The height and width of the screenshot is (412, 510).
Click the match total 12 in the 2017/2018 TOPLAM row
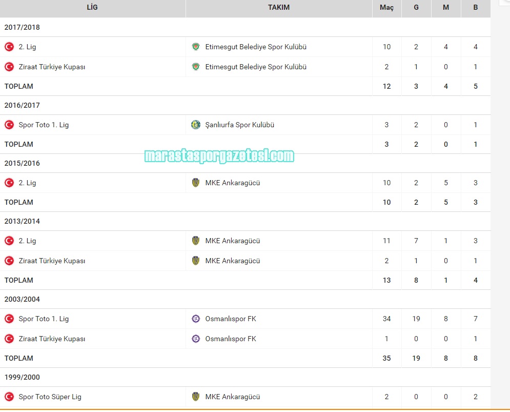[386, 86]
